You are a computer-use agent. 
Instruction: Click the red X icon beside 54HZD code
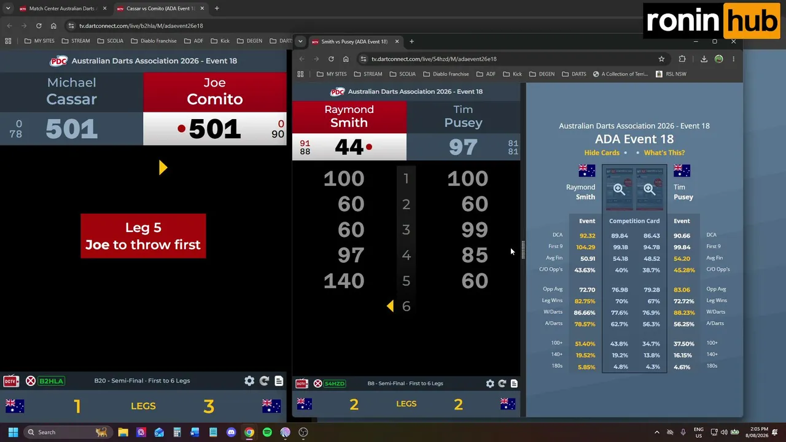[318, 384]
